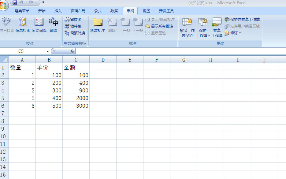Image resolution: width=286 pixels, height=179 pixels.
Task: Click 撤消工作表保护 to unprotect sheet
Action: pyautogui.click(x=187, y=27)
